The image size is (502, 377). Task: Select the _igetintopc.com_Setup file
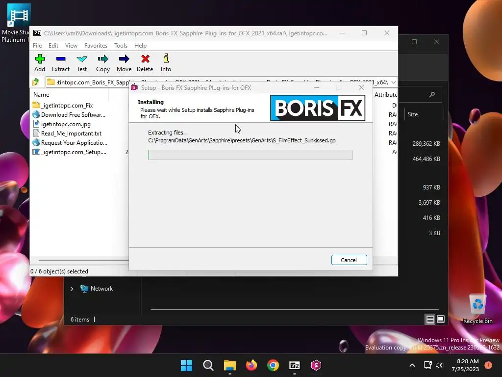70,152
